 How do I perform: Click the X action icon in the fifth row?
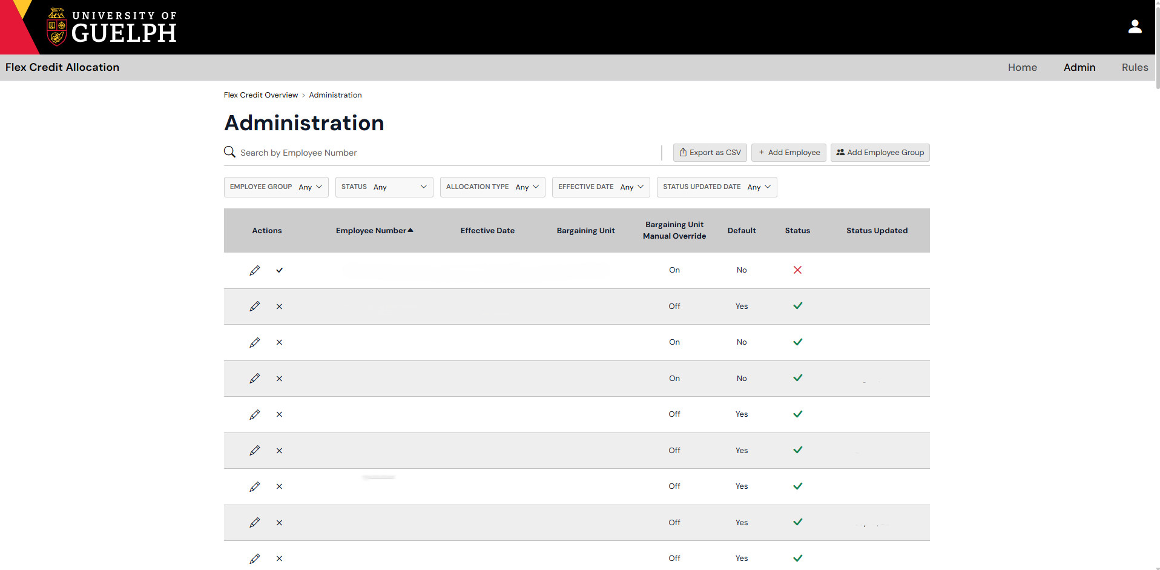click(279, 414)
